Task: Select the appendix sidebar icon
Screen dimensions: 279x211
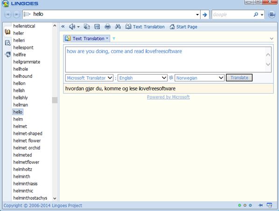Action: click(x=7, y=54)
